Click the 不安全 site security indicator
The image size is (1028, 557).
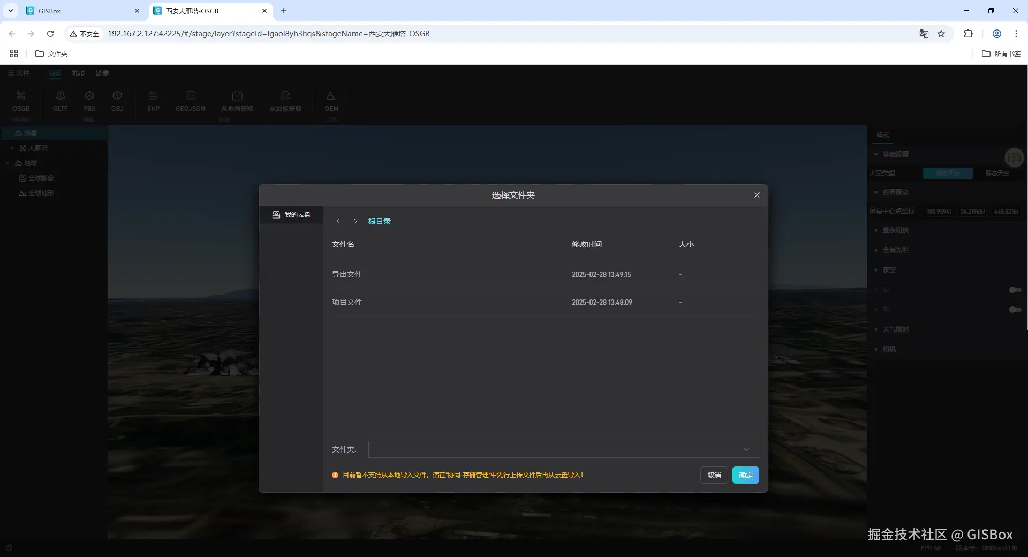click(85, 34)
